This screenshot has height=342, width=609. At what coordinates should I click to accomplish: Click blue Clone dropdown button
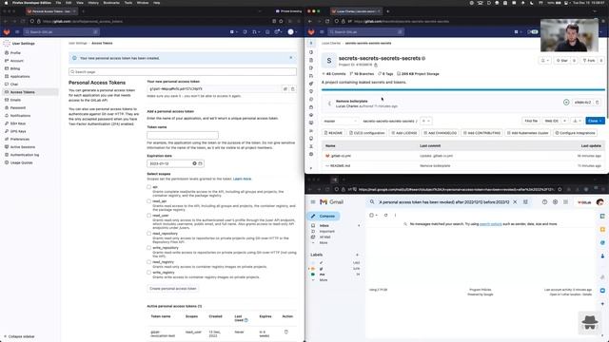pos(595,121)
